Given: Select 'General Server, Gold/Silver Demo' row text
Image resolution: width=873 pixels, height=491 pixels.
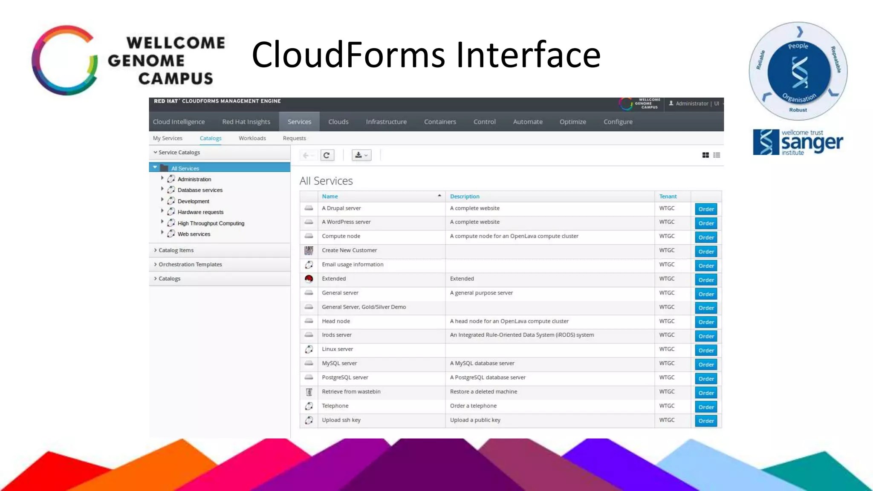Looking at the screenshot, I should 364,307.
